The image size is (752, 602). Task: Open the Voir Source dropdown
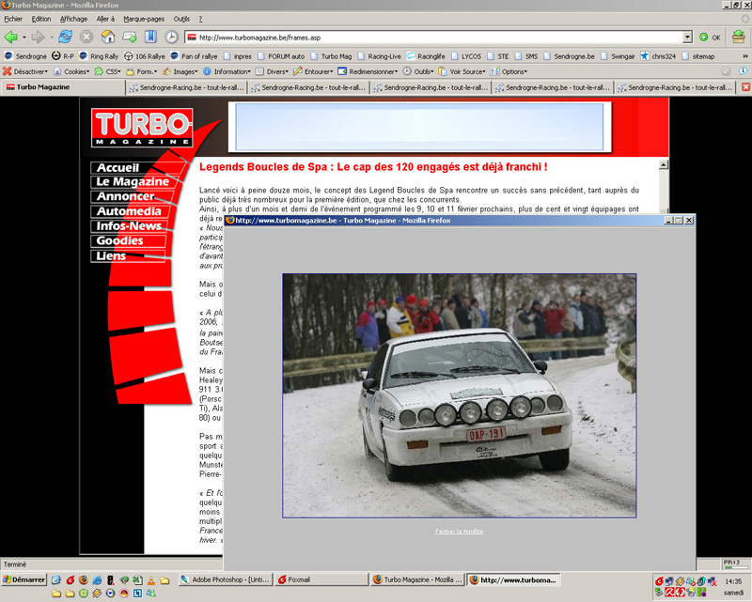[462, 71]
